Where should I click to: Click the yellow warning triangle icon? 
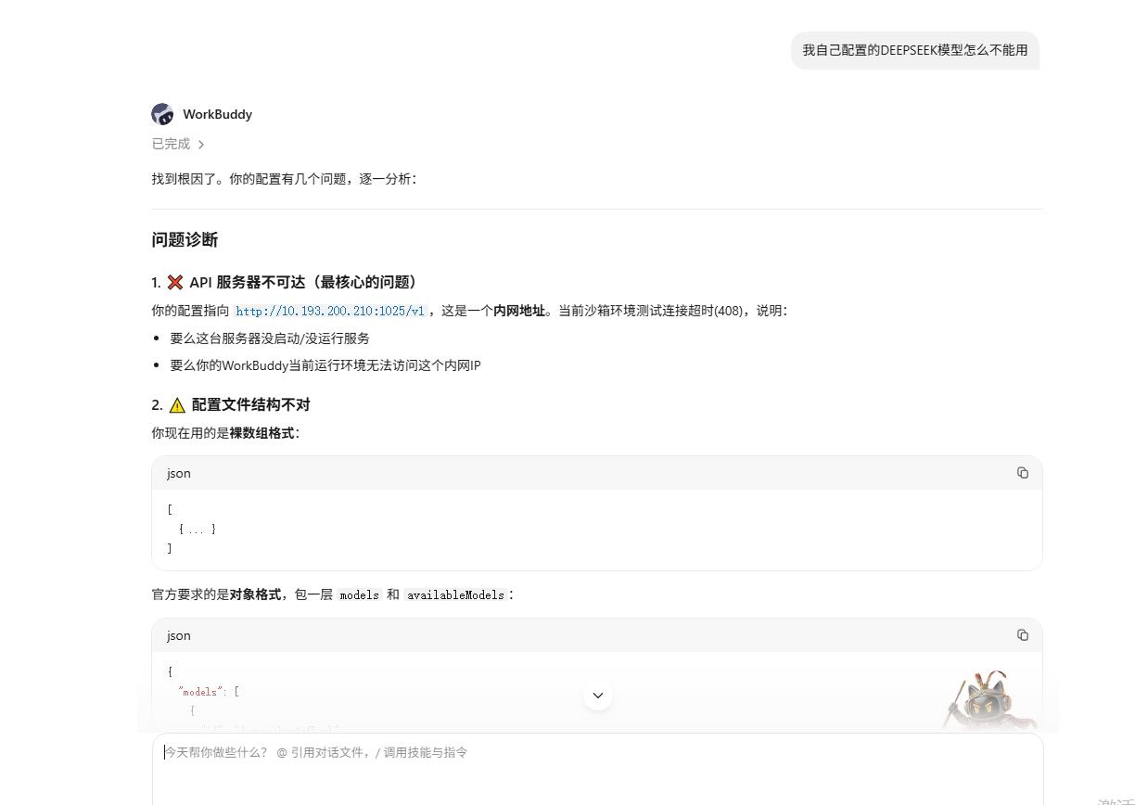click(177, 404)
